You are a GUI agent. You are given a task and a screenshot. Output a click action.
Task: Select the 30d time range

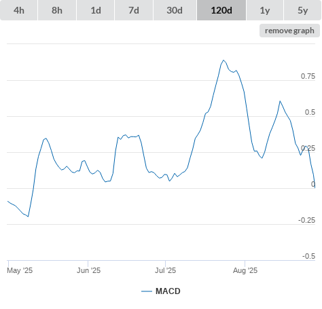tap(175, 10)
